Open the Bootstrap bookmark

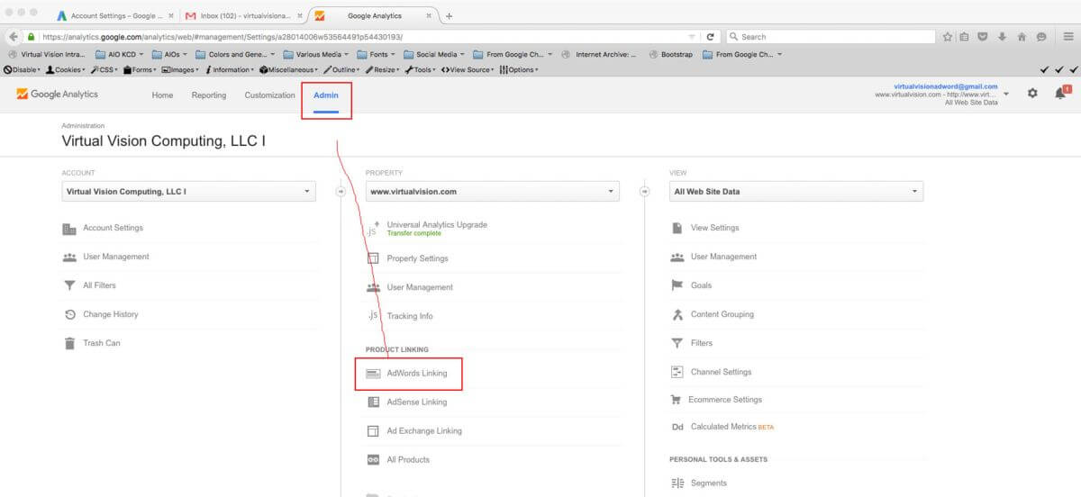click(670, 54)
